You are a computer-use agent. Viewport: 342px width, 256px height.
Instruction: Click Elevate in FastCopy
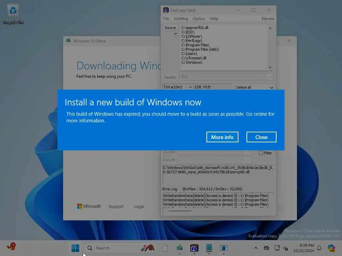pyautogui.click(x=268, y=19)
